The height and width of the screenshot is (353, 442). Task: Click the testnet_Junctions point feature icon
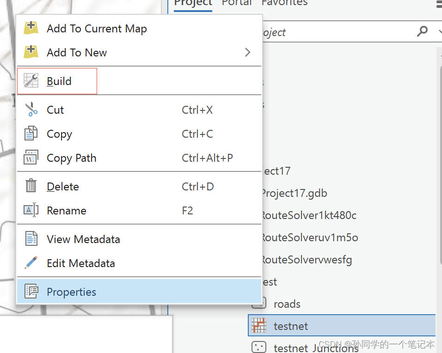click(x=259, y=347)
